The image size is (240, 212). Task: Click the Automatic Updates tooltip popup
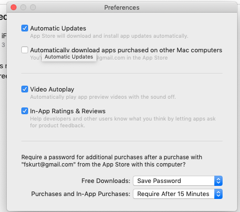(x=69, y=57)
